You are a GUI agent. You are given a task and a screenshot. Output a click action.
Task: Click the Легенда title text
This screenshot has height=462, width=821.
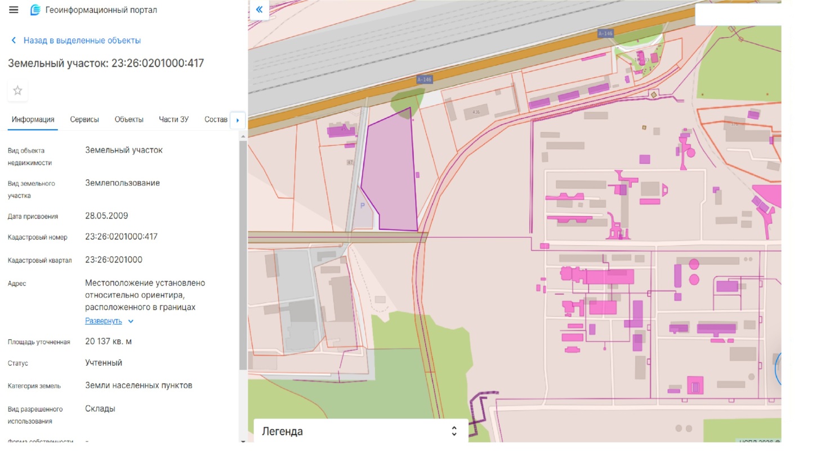click(282, 431)
